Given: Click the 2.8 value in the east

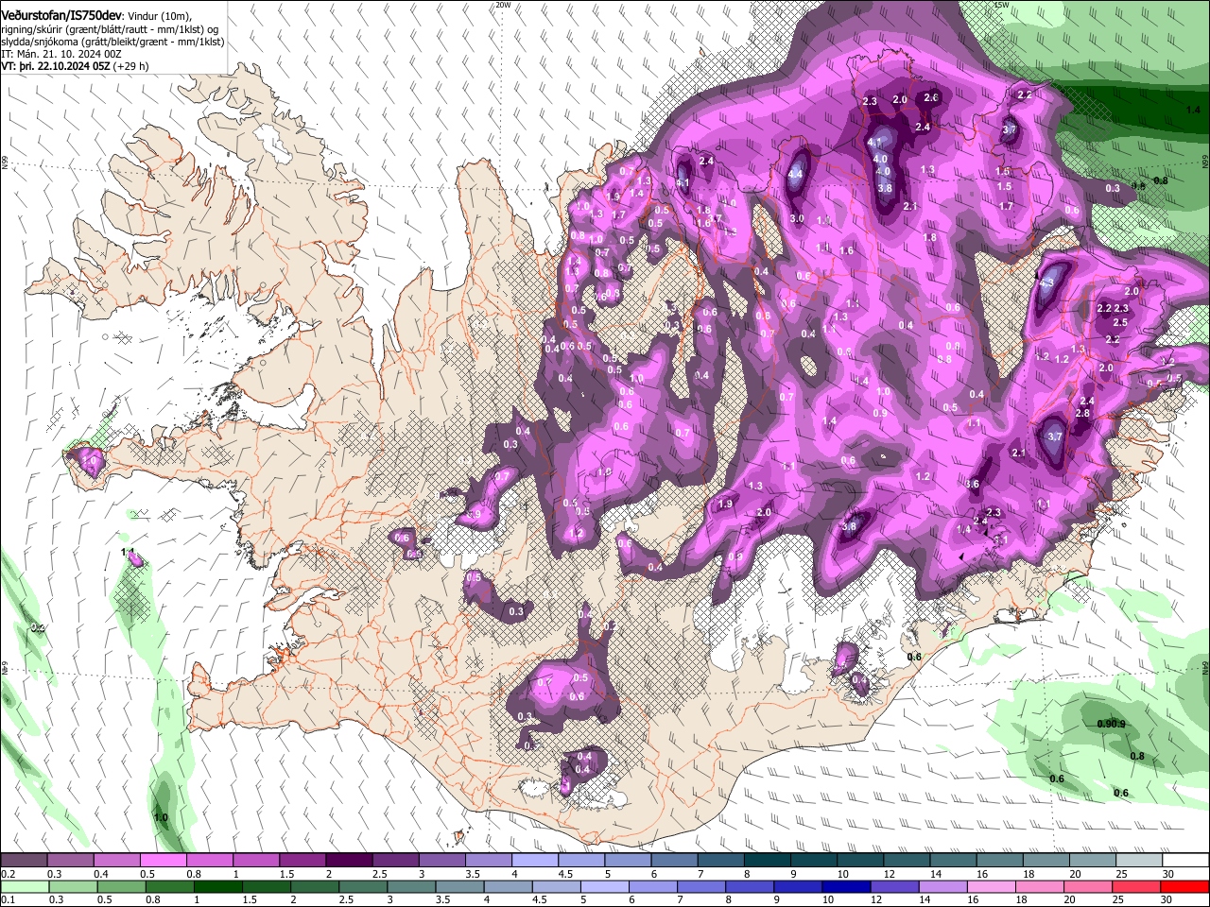Looking at the screenshot, I should click(x=1083, y=414).
